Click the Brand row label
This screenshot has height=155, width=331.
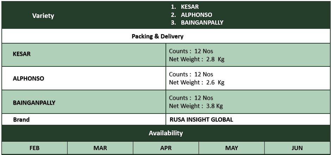(21, 120)
